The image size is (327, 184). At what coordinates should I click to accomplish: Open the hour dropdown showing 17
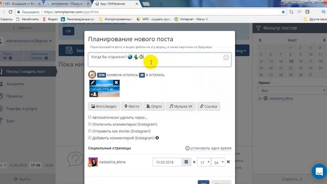tap(204, 162)
